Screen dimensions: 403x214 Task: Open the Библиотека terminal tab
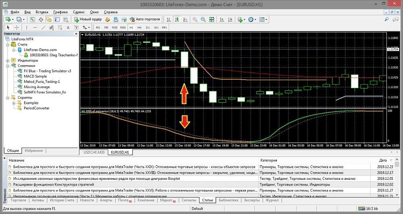click(229, 200)
